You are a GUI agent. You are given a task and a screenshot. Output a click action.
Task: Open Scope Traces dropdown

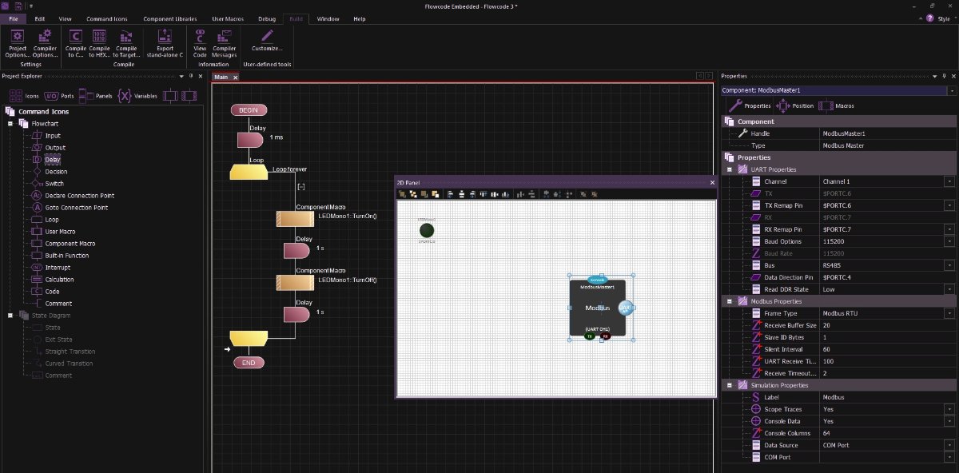[950, 409]
